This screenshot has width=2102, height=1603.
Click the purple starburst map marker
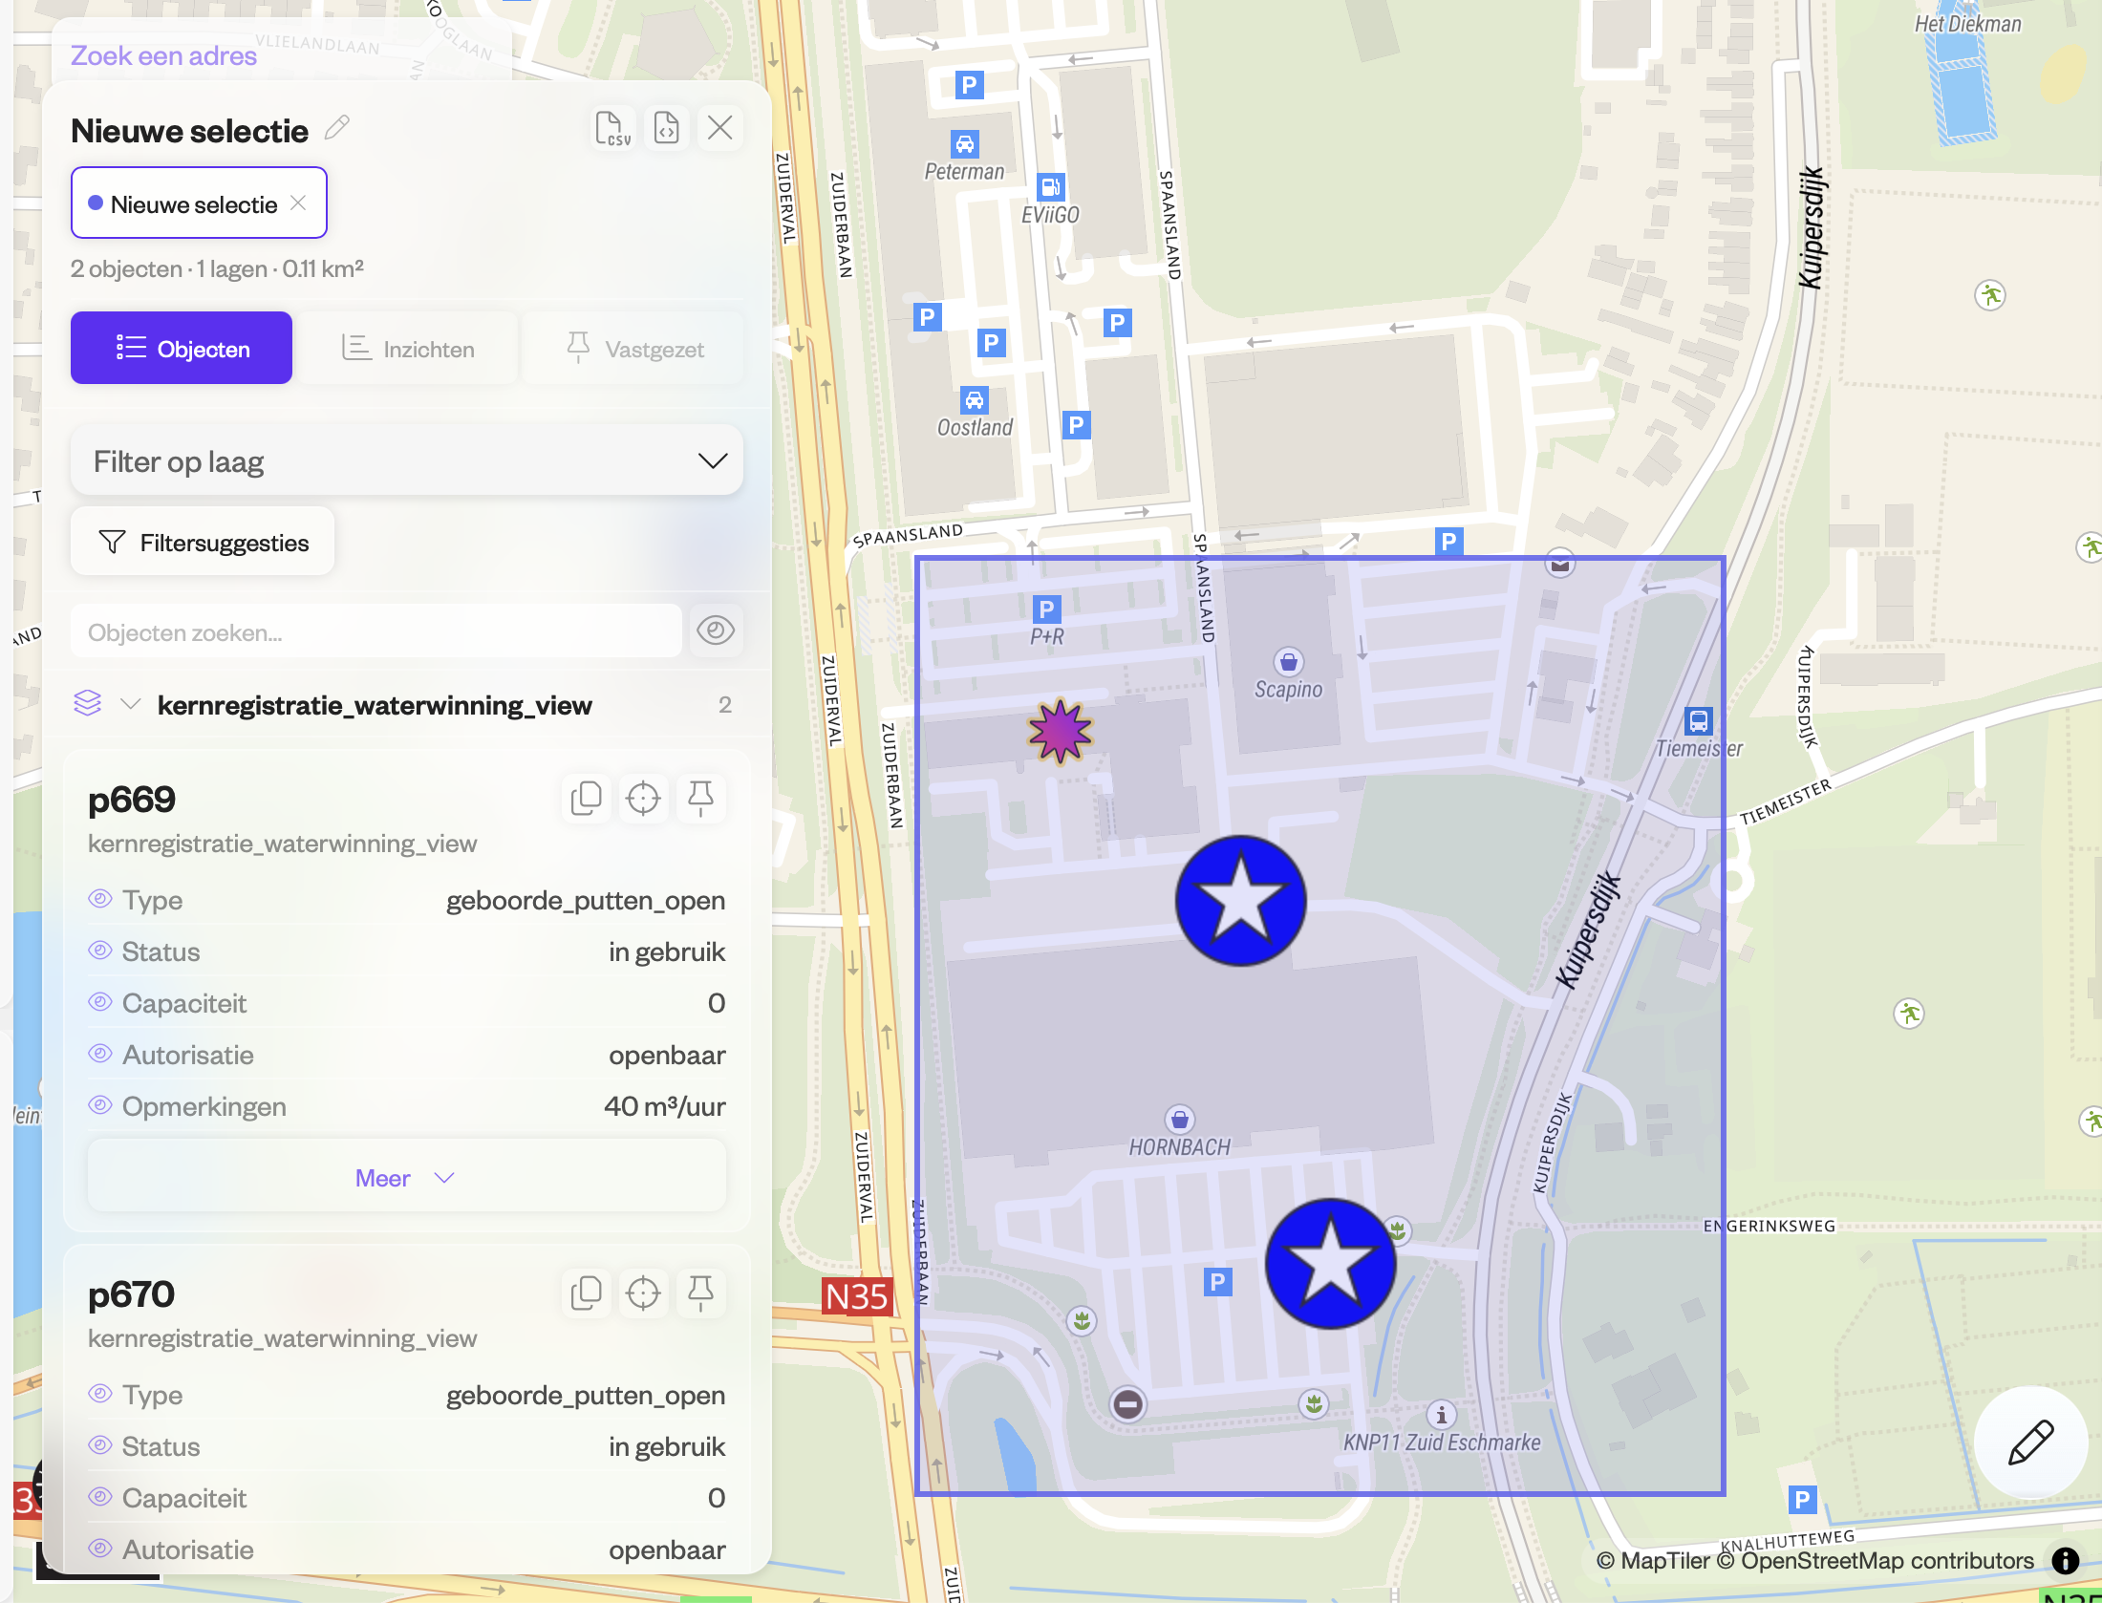click(1060, 733)
